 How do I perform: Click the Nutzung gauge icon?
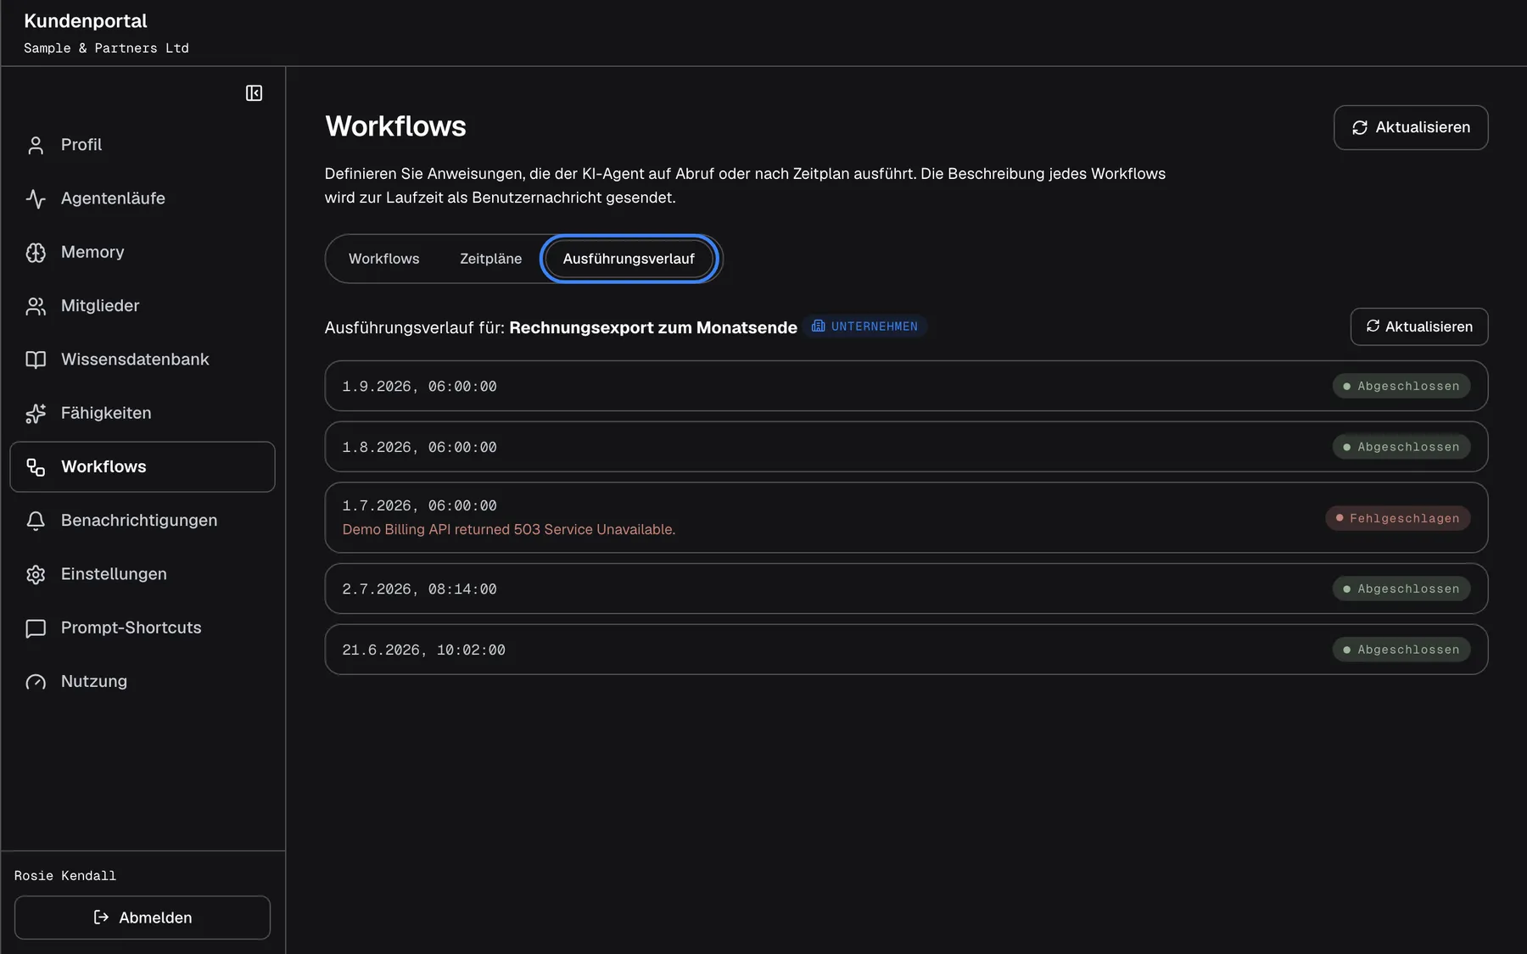point(36,682)
